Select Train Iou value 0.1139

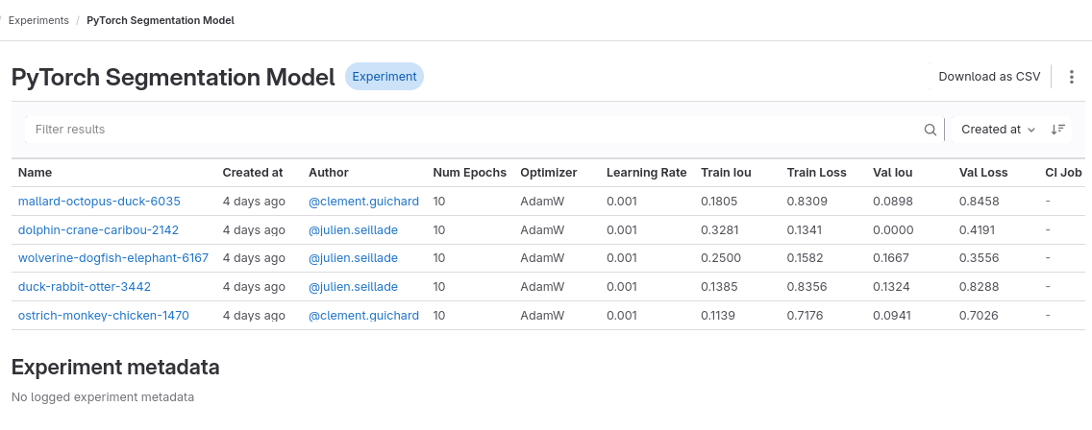(717, 315)
